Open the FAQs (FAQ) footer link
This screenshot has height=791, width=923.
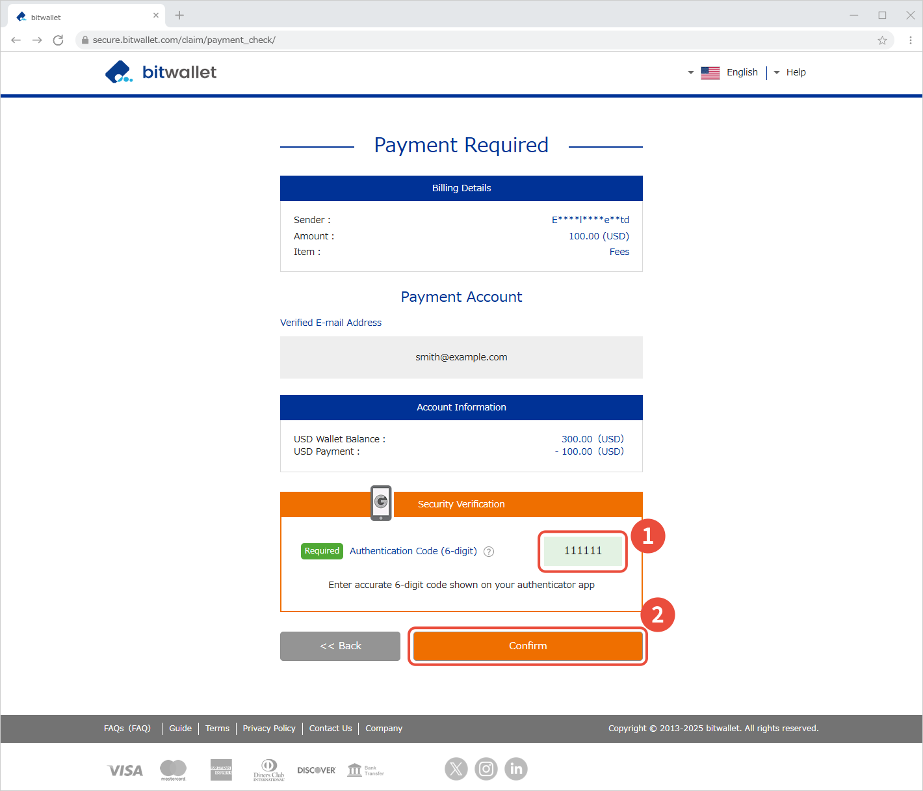tap(127, 729)
